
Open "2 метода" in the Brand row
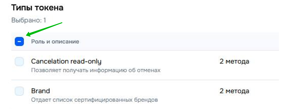[x=234, y=91]
